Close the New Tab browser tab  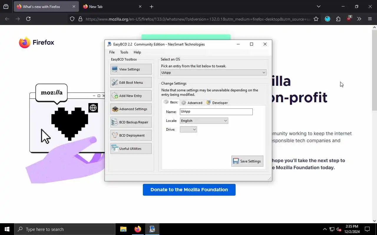(x=140, y=6)
